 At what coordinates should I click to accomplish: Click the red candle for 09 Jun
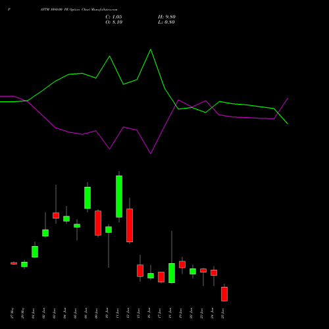click(98, 223)
